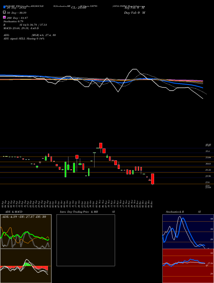Click the magenta 200 Day legend swatch

pyautogui.click(x=4, y=17)
